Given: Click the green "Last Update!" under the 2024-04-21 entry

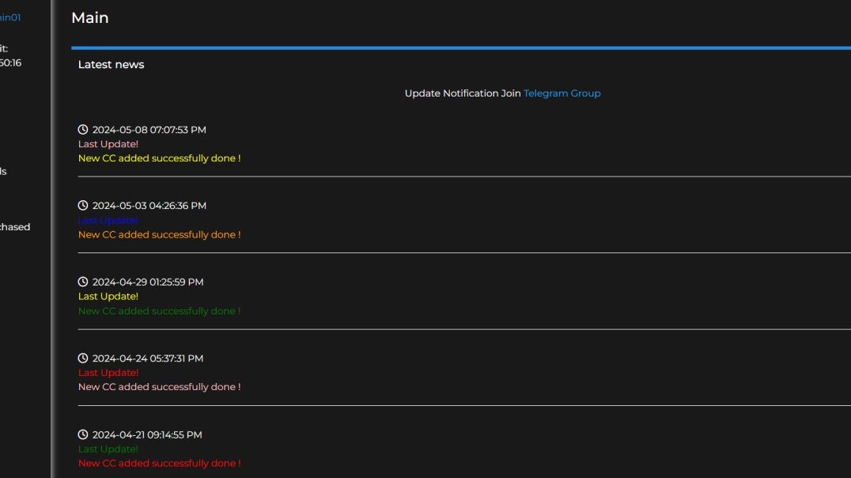Looking at the screenshot, I should 108,450.
